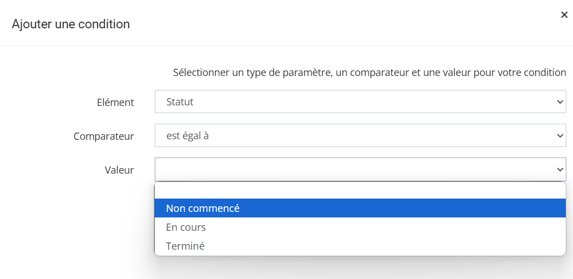Select the blank option in the Valeur list
The height and width of the screenshot is (279, 573).
[x=360, y=191]
